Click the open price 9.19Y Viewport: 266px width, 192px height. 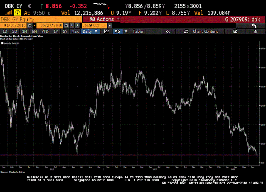[124, 13]
